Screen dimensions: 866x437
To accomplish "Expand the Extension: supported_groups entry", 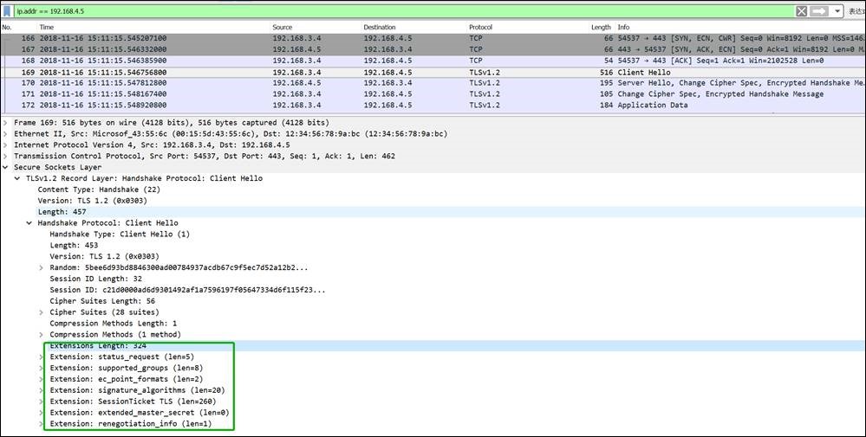I will click(x=41, y=368).
